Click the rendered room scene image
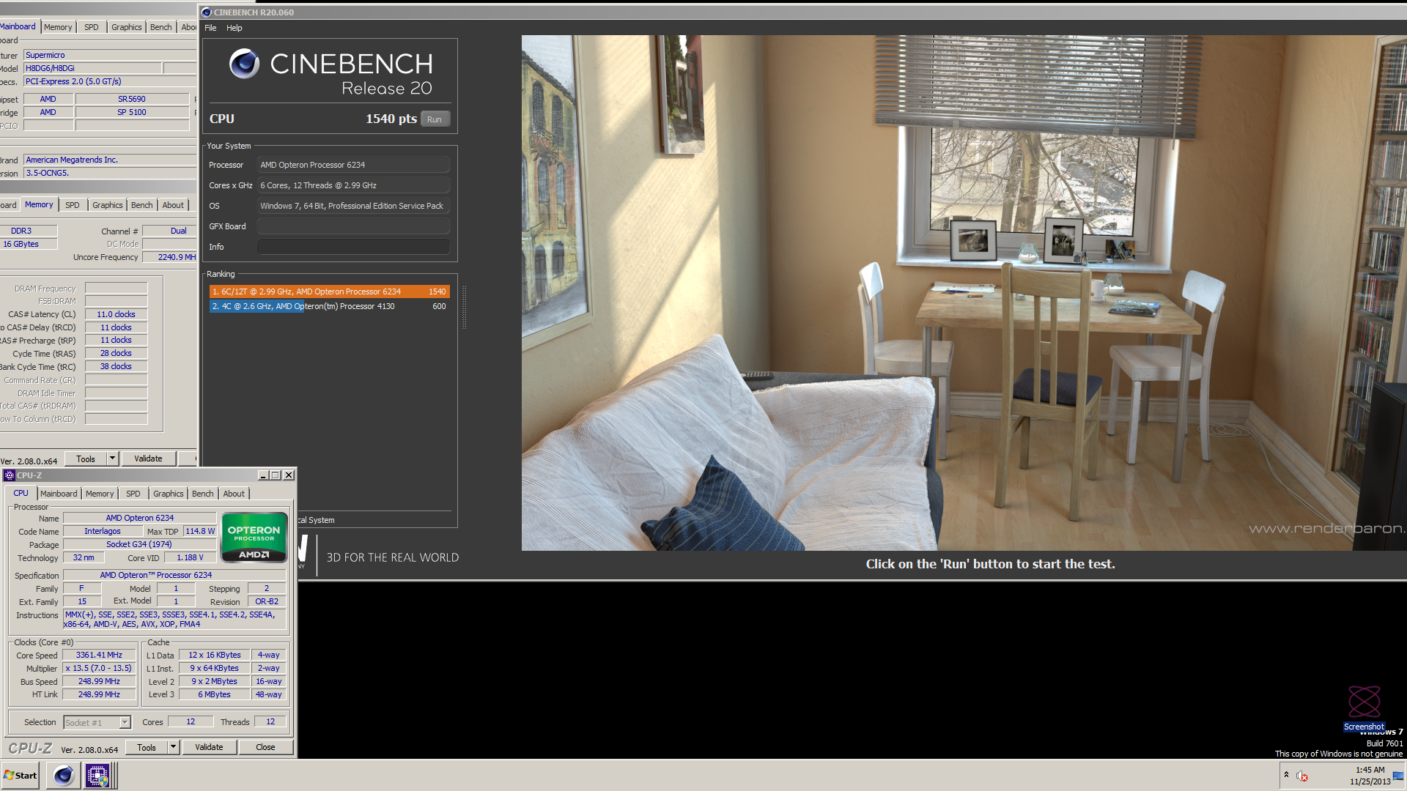 (964, 293)
